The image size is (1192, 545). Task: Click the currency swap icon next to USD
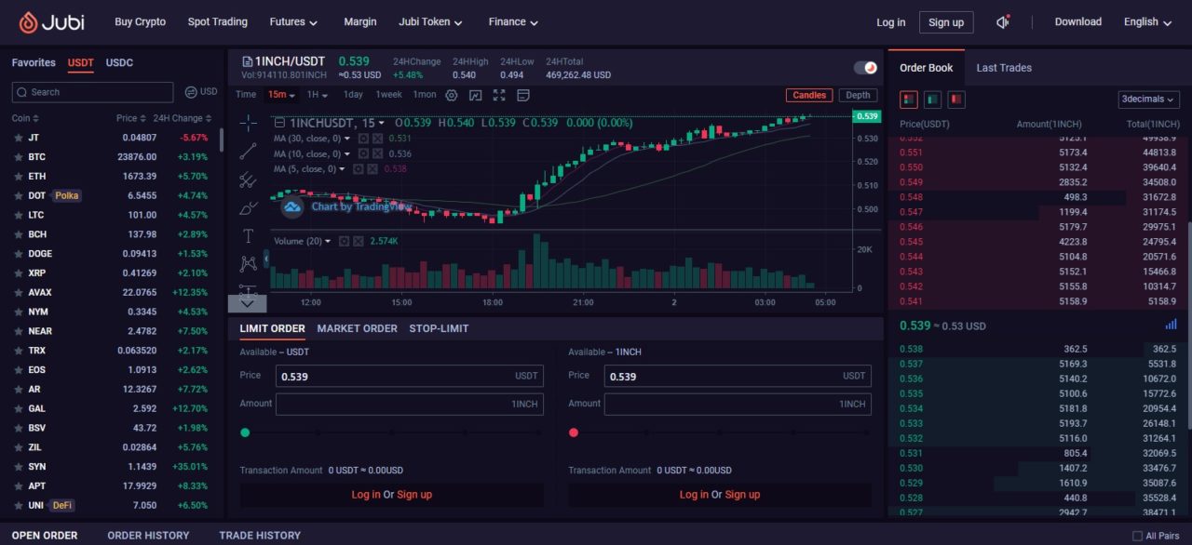pos(191,92)
